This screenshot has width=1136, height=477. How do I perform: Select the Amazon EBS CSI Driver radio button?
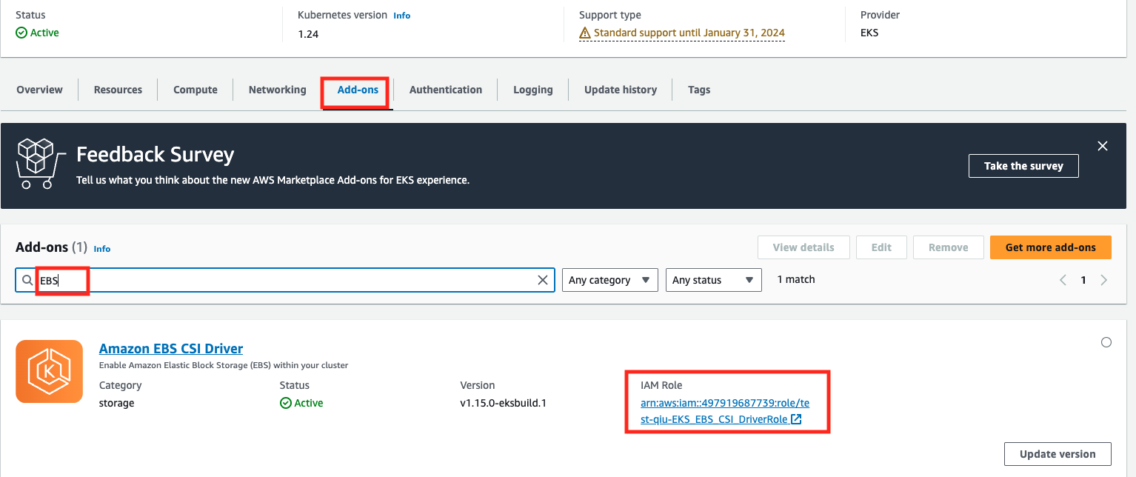point(1106,342)
